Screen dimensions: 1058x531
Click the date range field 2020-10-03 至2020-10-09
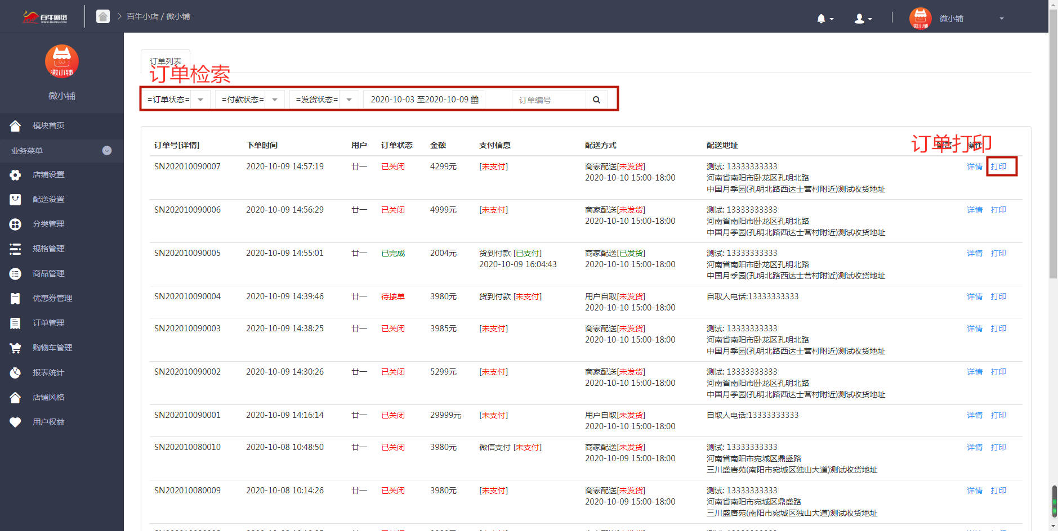[424, 100]
